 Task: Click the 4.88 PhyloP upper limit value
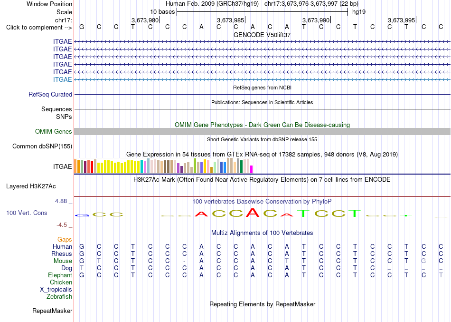61,201
